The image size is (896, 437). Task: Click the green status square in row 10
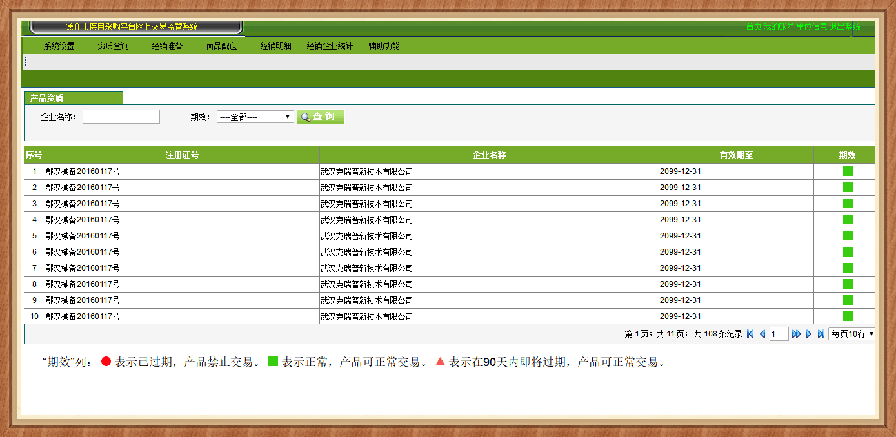coord(848,316)
